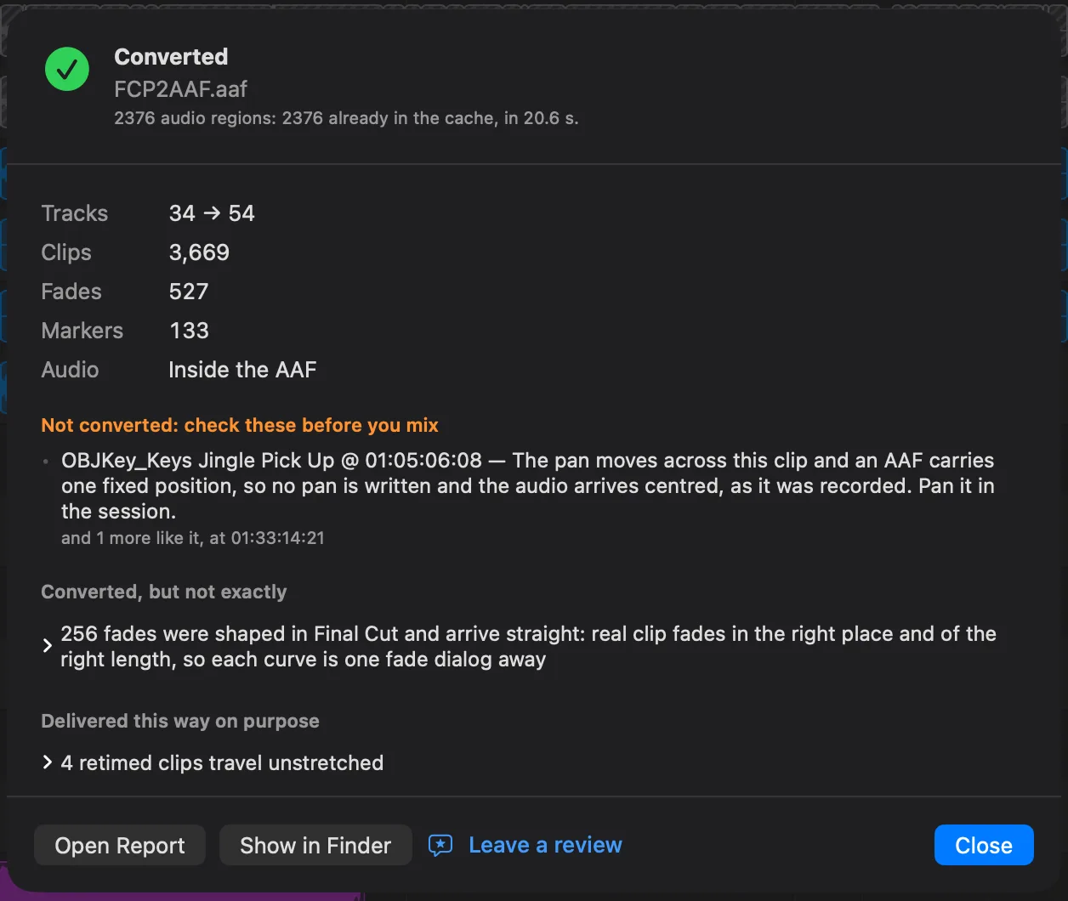
Task: Click the Tracks label
Action: click(75, 213)
